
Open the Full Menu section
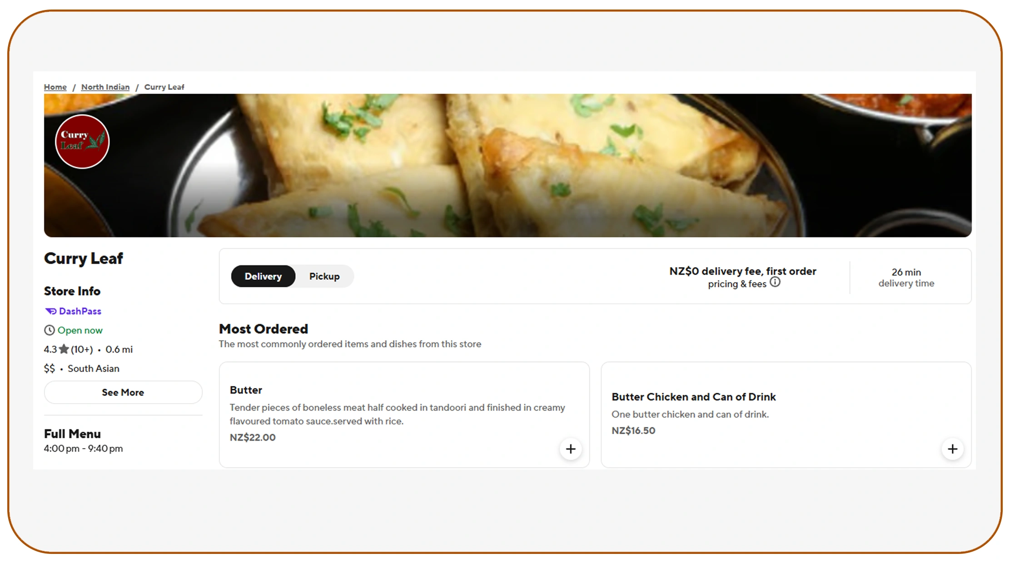(x=72, y=434)
